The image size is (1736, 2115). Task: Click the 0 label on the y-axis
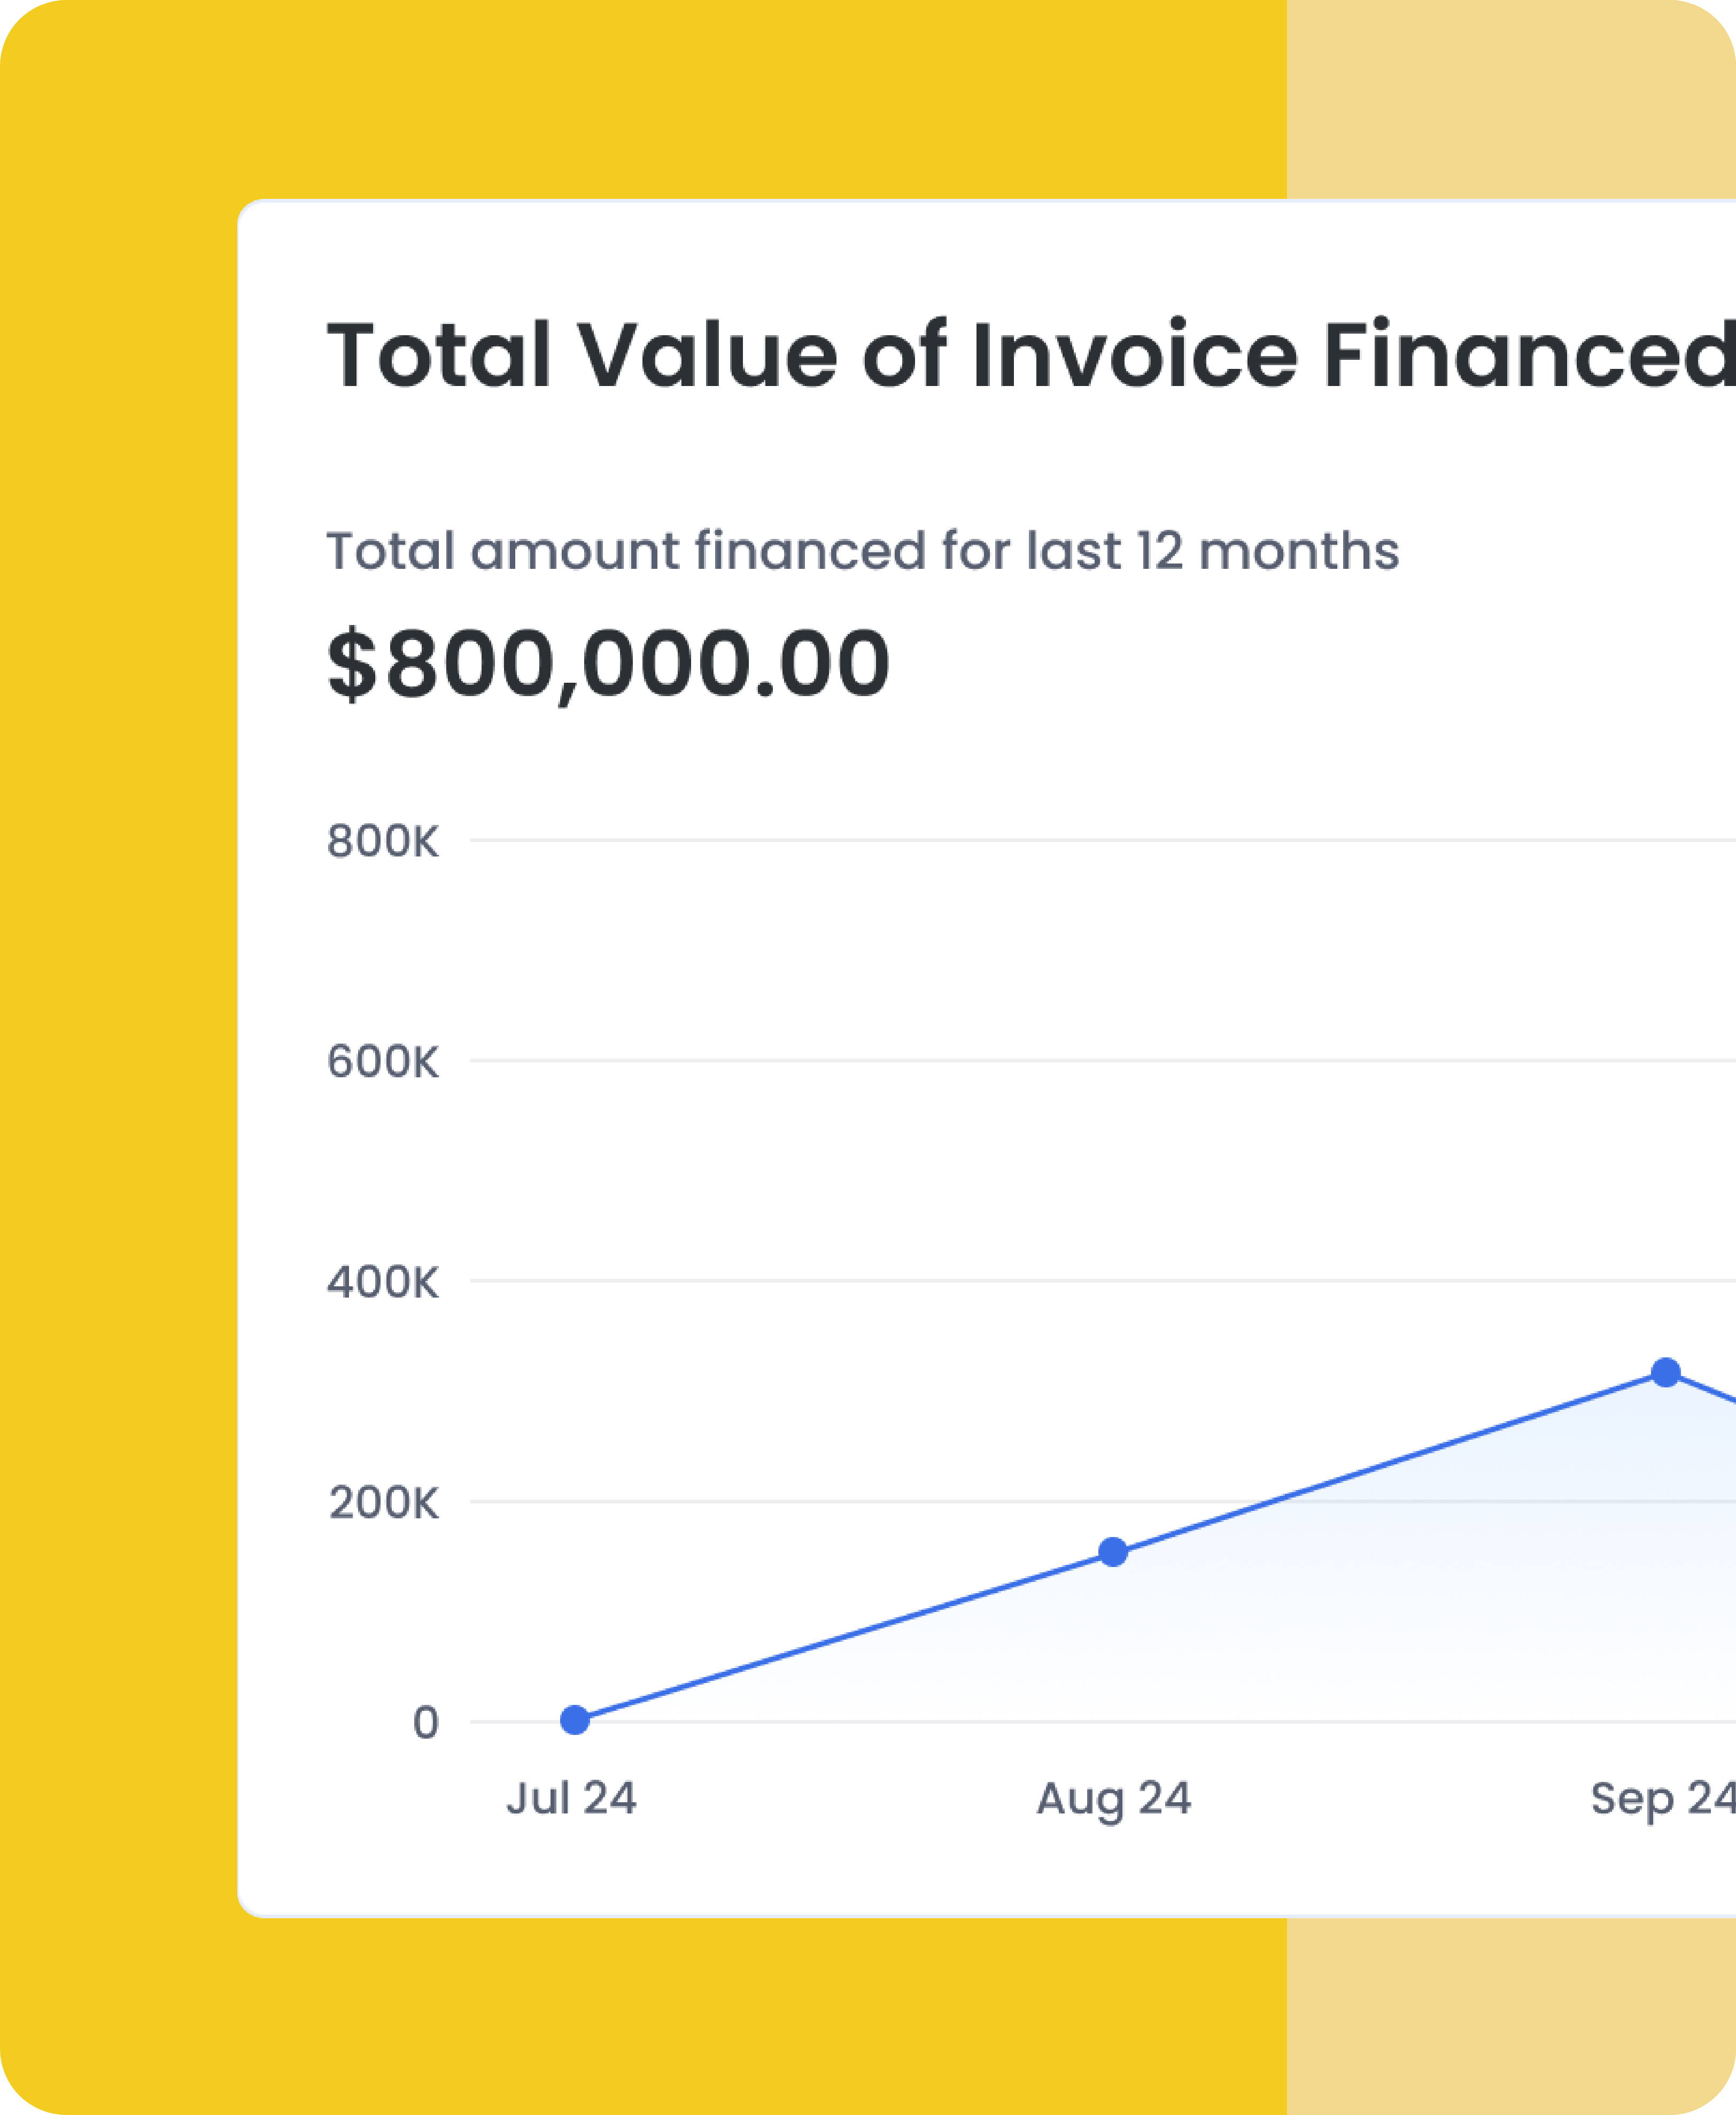[425, 1723]
